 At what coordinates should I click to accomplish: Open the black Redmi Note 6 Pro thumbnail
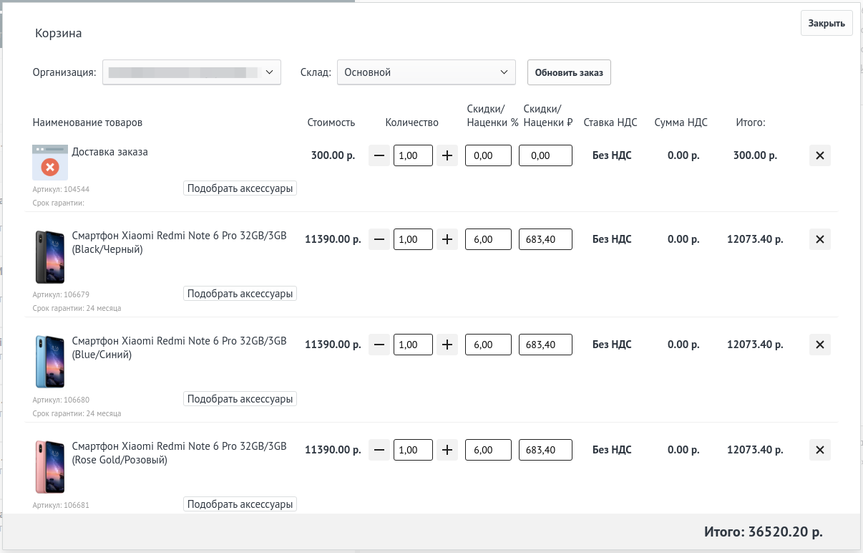[50, 257]
